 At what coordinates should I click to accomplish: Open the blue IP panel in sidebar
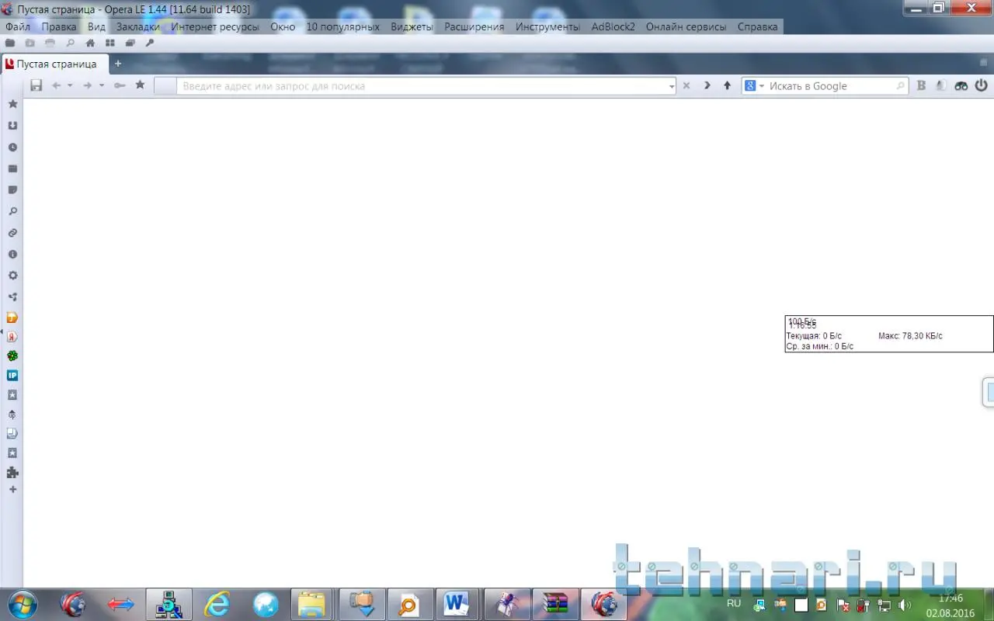pos(12,376)
